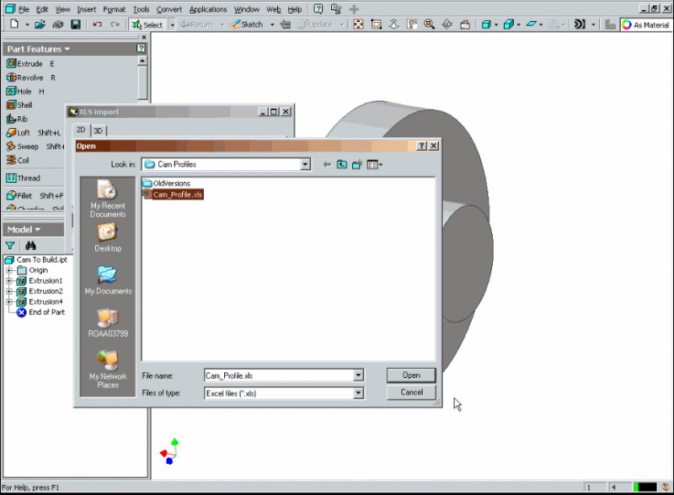Browse My Network Places
The image size is (674, 495).
[108, 370]
